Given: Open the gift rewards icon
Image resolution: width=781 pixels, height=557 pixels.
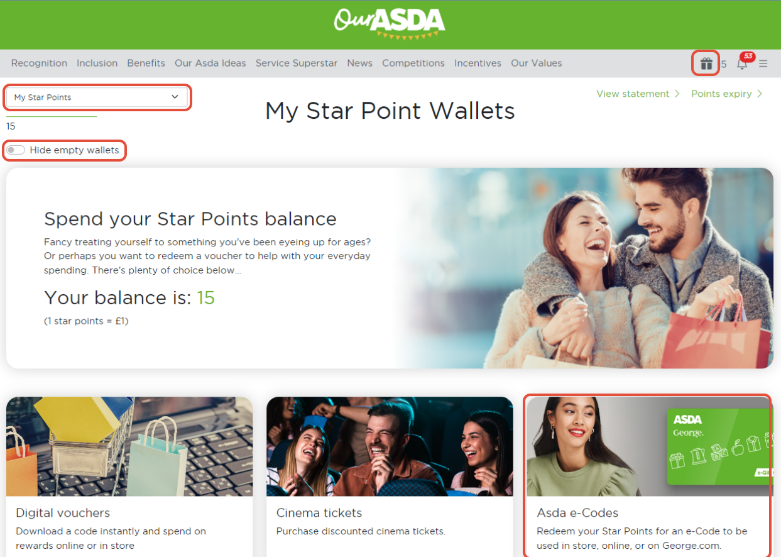Looking at the screenshot, I should 706,63.
